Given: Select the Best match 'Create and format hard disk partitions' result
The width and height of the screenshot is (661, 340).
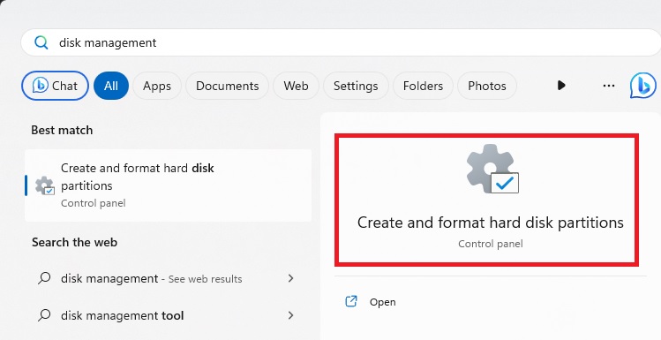Looking at the screenshot, I should coord(169,185).
